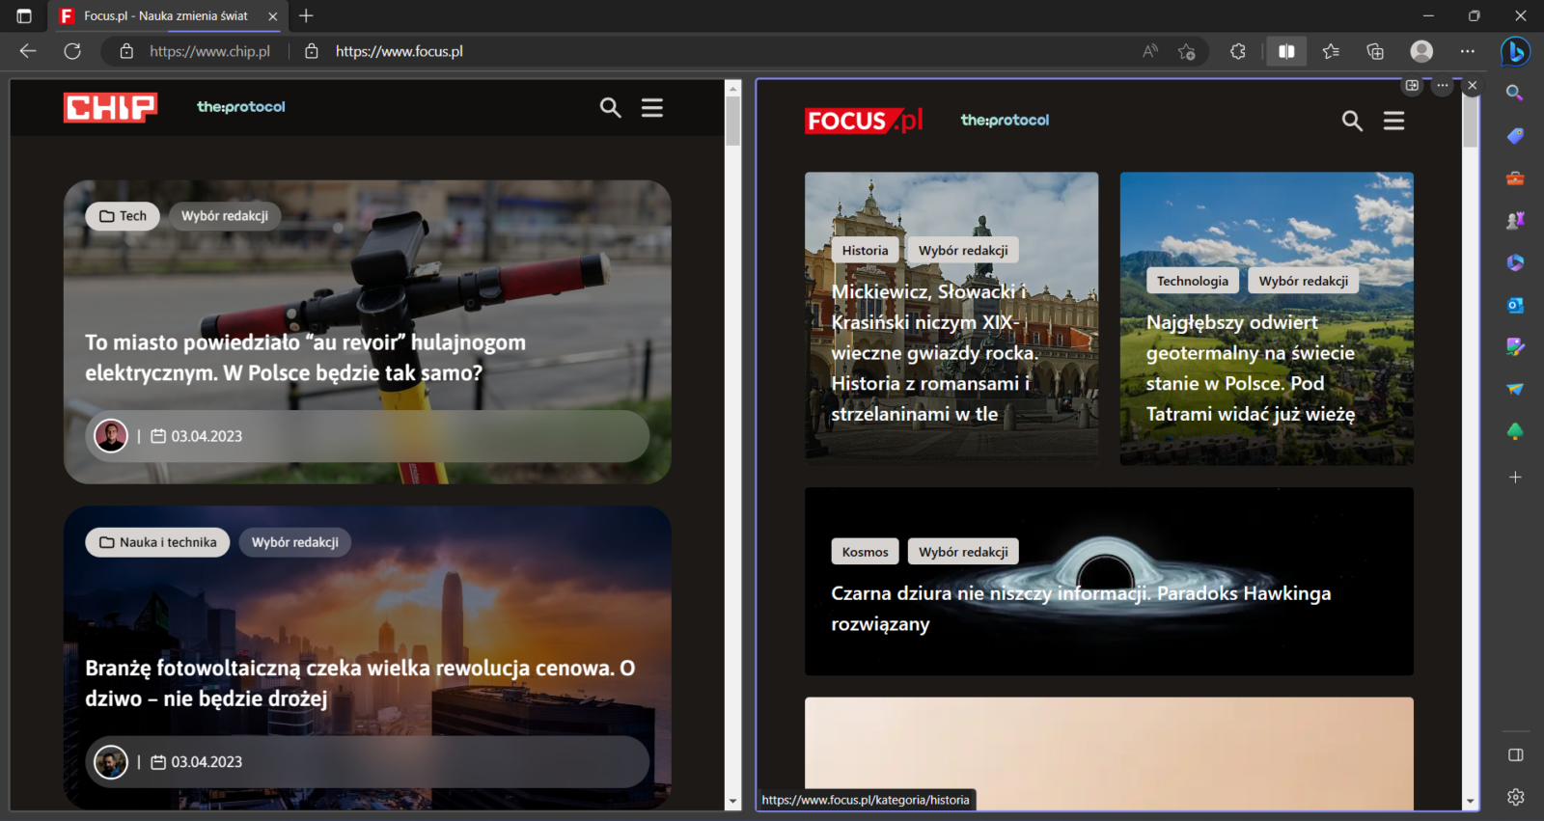The image size is (1544, 821).
Task: Expand the hamburger menu on CHIP site
Action: [652, 108]
